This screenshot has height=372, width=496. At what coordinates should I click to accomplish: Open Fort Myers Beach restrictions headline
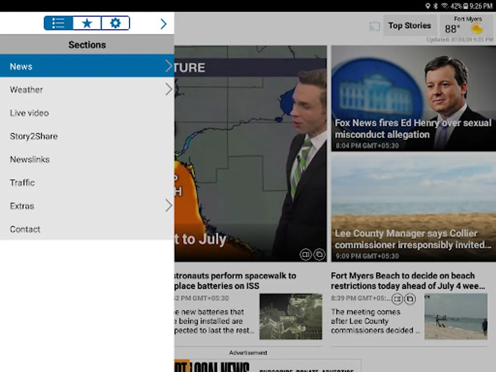tap(408, 281)
